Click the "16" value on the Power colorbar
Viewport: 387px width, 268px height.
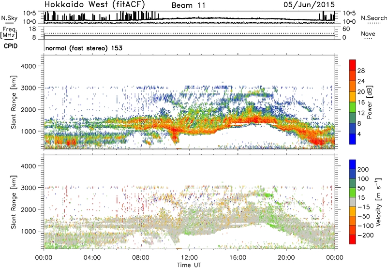[361, 103]
